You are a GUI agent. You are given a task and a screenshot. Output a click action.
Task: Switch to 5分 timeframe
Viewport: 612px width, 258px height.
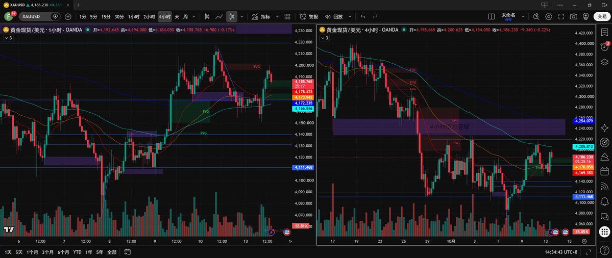[94, 17]
